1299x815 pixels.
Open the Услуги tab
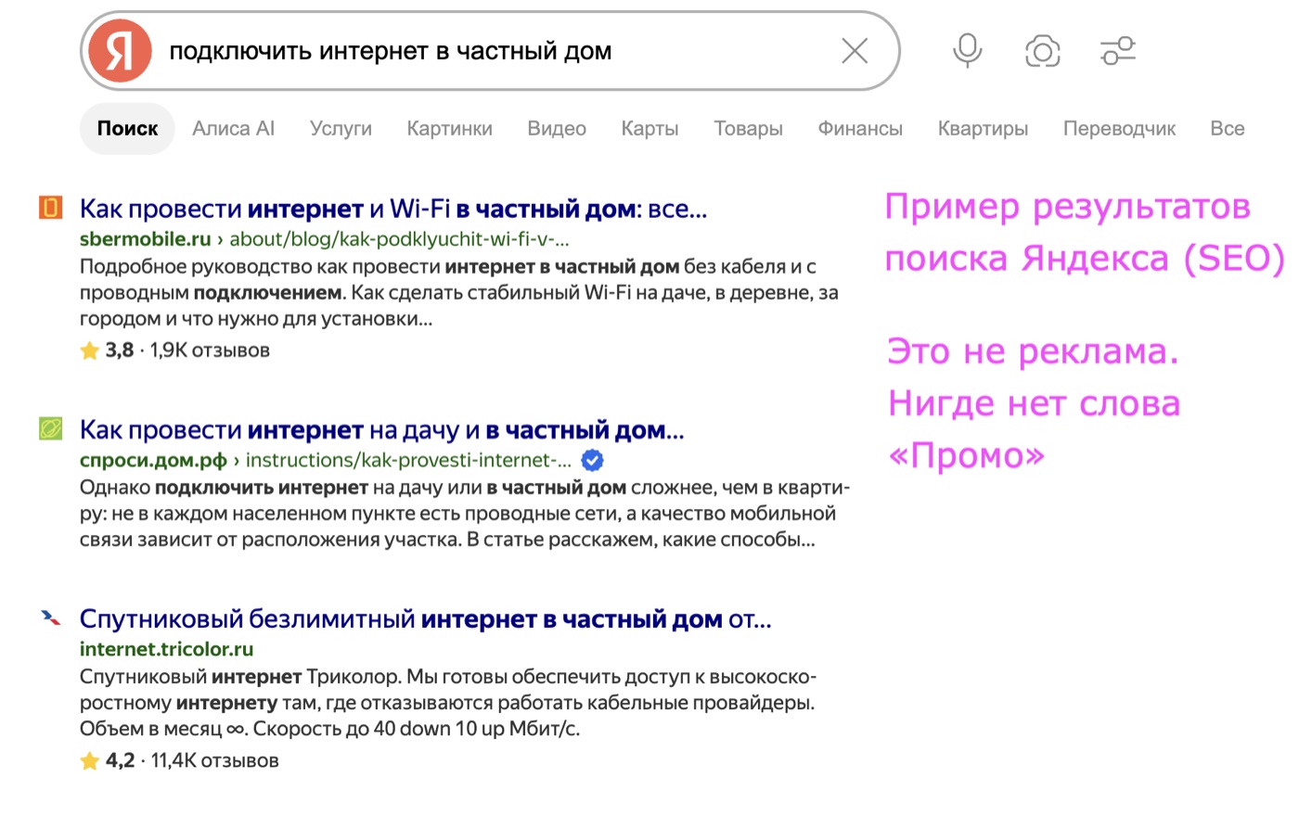pyautogui.click(x=341, y=129)
